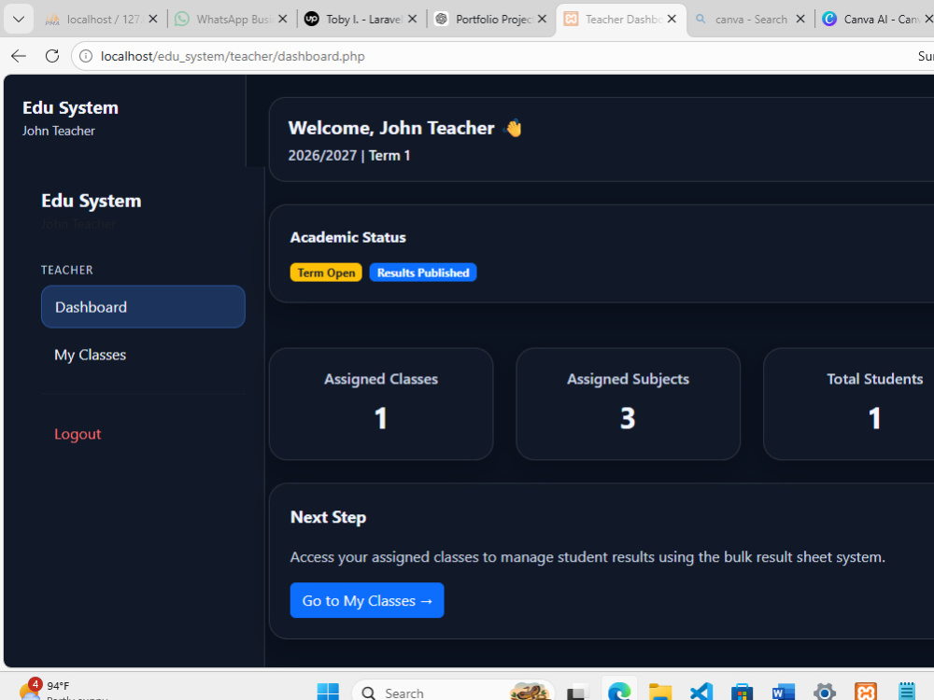The image size is (934, 700).
Task: Click the Term Open status badge
Action: [x=326, y=273]
